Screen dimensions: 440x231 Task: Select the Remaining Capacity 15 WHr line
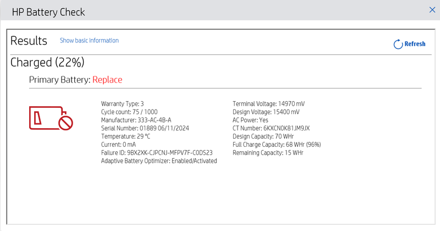[x=268, y=153]
